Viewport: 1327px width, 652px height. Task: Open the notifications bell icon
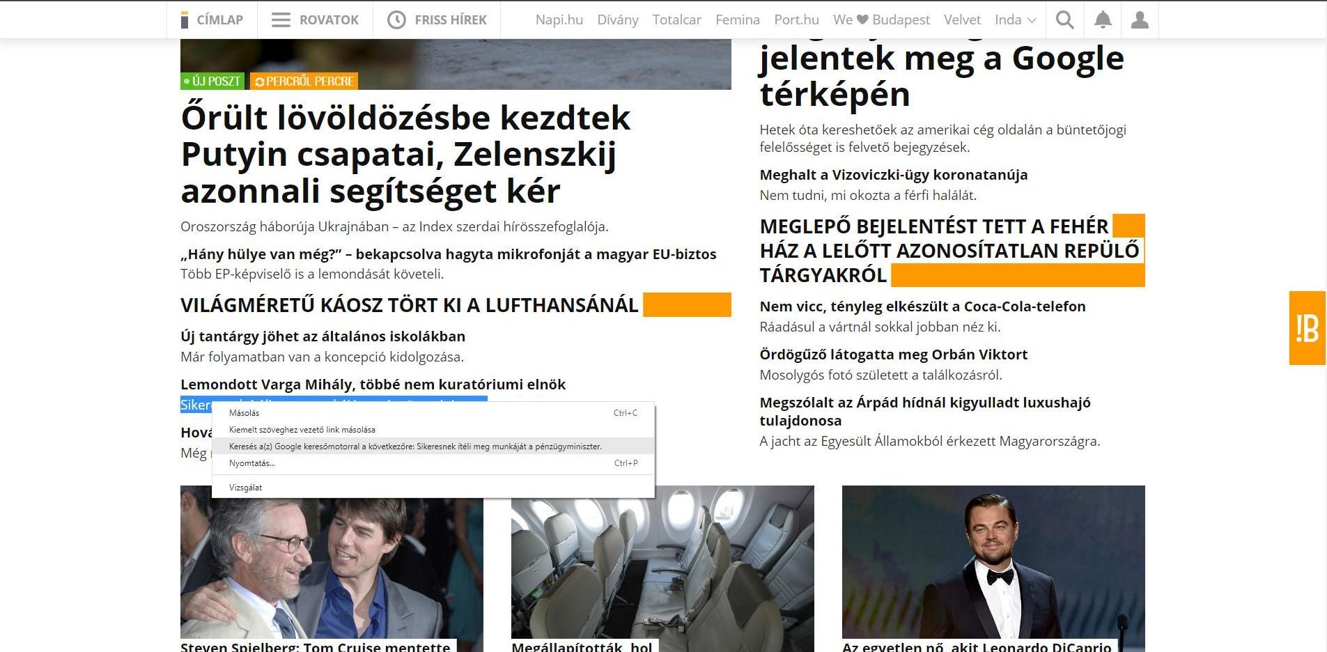(x=1103, y=20)
